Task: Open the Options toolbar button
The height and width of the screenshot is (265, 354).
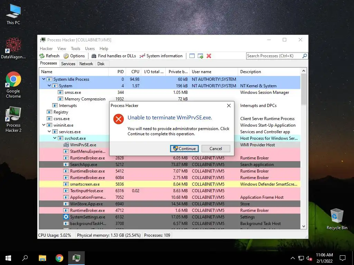Action: coord(74,56)
